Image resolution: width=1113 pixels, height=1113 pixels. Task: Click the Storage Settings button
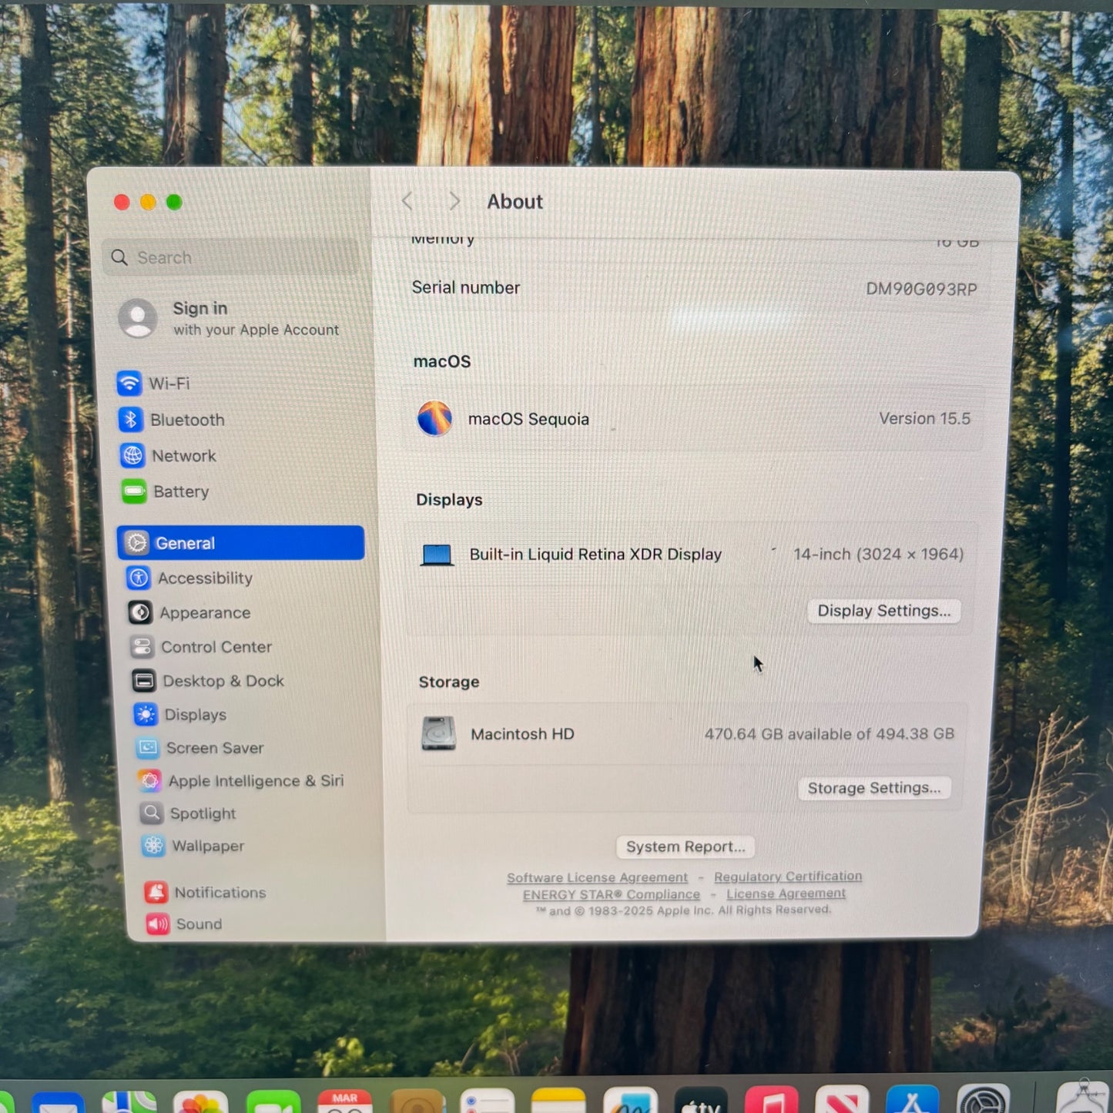(873, 788)
